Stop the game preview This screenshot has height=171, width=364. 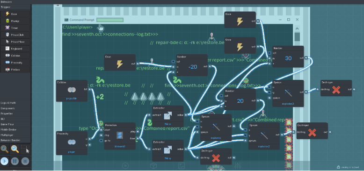pyautogui.click(x=25, y=161)
